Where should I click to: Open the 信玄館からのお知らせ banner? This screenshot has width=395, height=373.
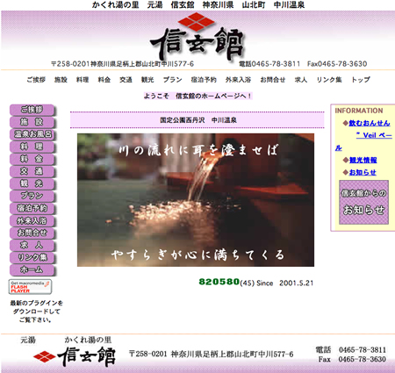[363, 202]
